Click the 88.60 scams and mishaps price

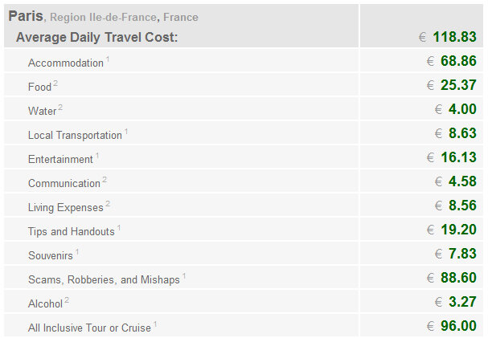[x=458, y=278]
